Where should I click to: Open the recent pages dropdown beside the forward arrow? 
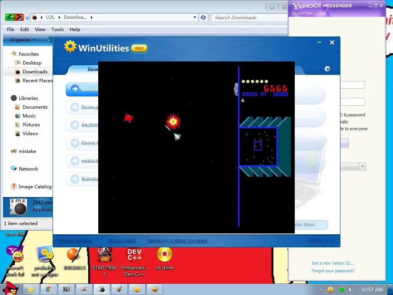(27, 18)
